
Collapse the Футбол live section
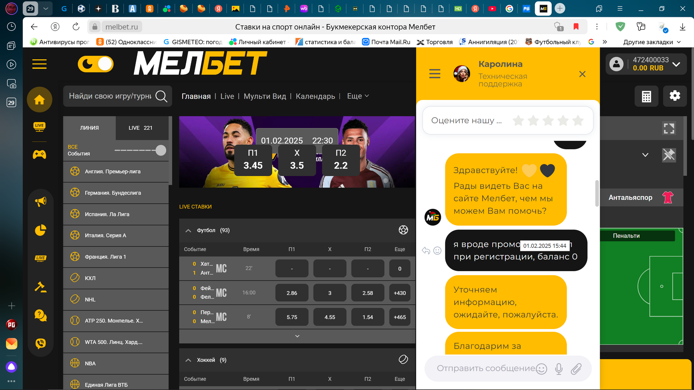tap(188, 231)
